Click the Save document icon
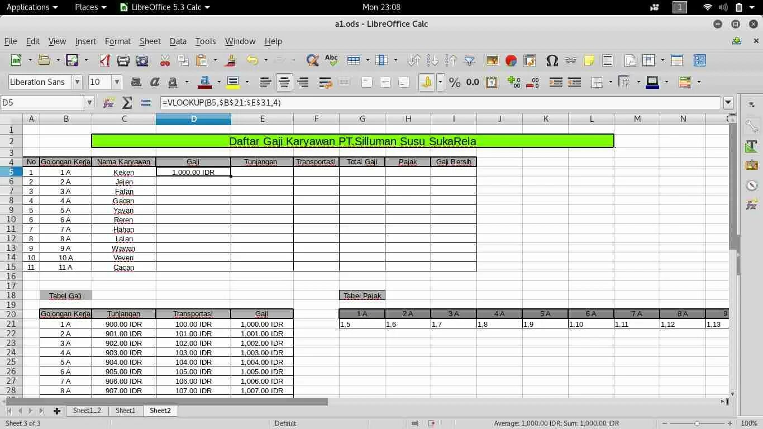The image size is (763, 429). click(72, 60)
